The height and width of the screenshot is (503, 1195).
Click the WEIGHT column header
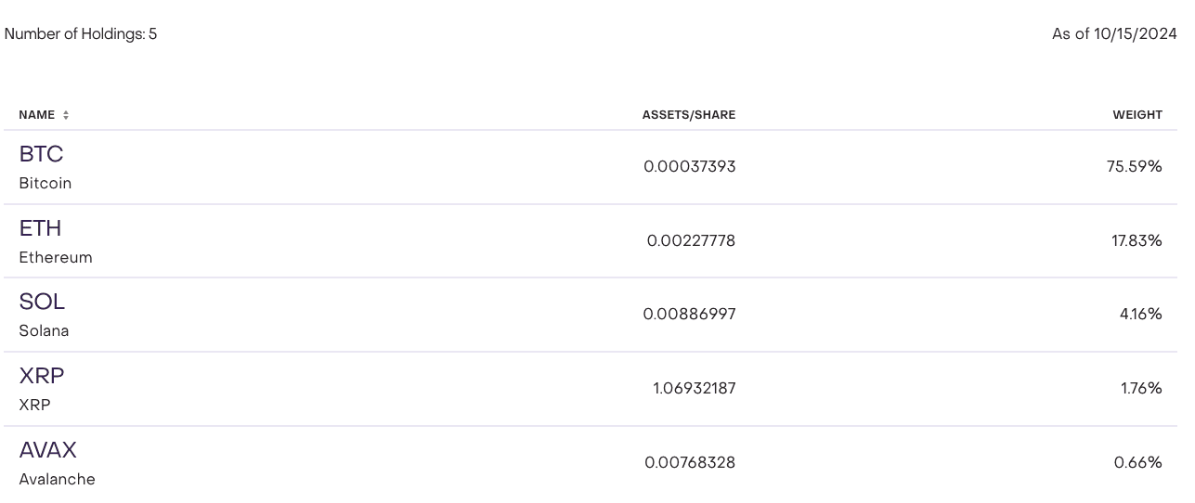(x=1137, y=115)
